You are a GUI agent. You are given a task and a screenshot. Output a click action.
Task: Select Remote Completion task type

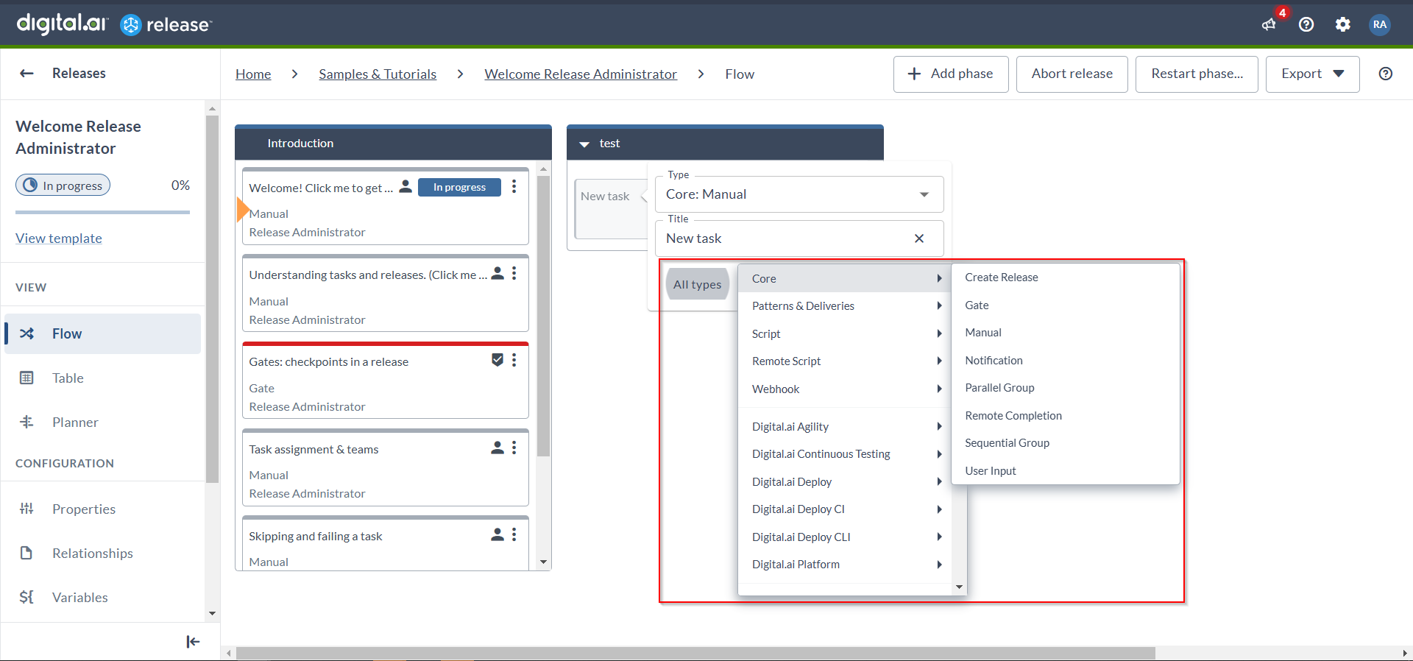(1065, 416)
